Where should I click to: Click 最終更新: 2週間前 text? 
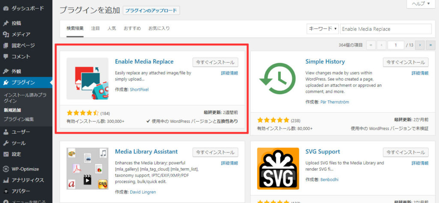pyautogui.click(x=221, y=113)
